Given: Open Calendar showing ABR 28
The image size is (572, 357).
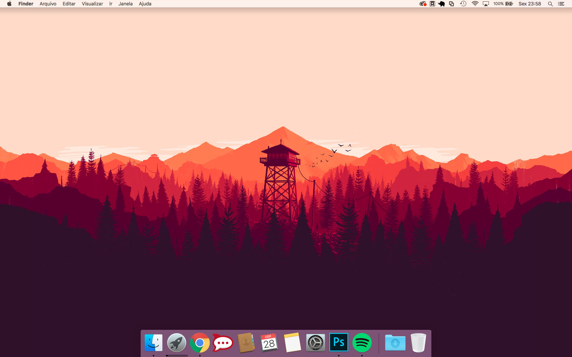Looking at the screenshot, I should click(x=269, y=343).
